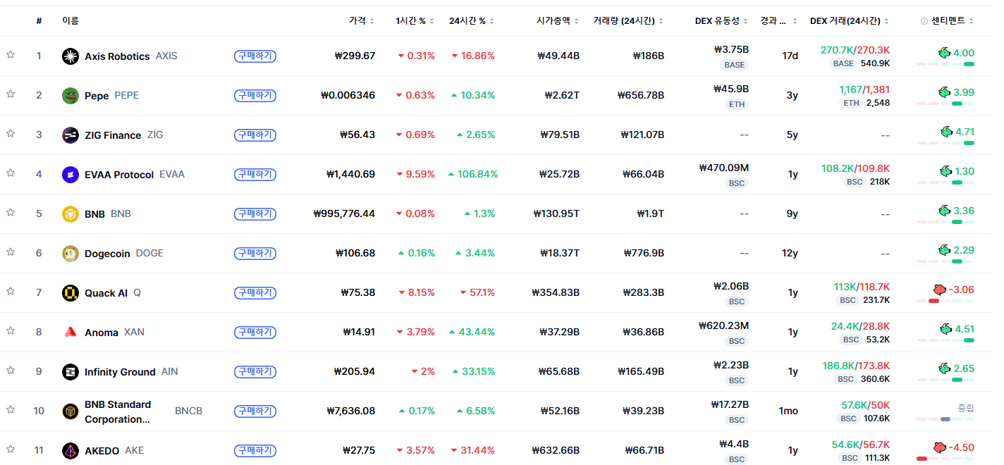Click the bullish sentiment icon for Infinity Ground
The width and height of the screenshot is (1004, 465).
point(944,368)
